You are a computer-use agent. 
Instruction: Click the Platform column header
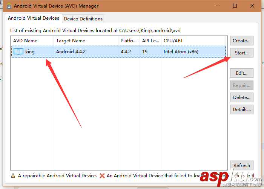(x=129, y=41)
